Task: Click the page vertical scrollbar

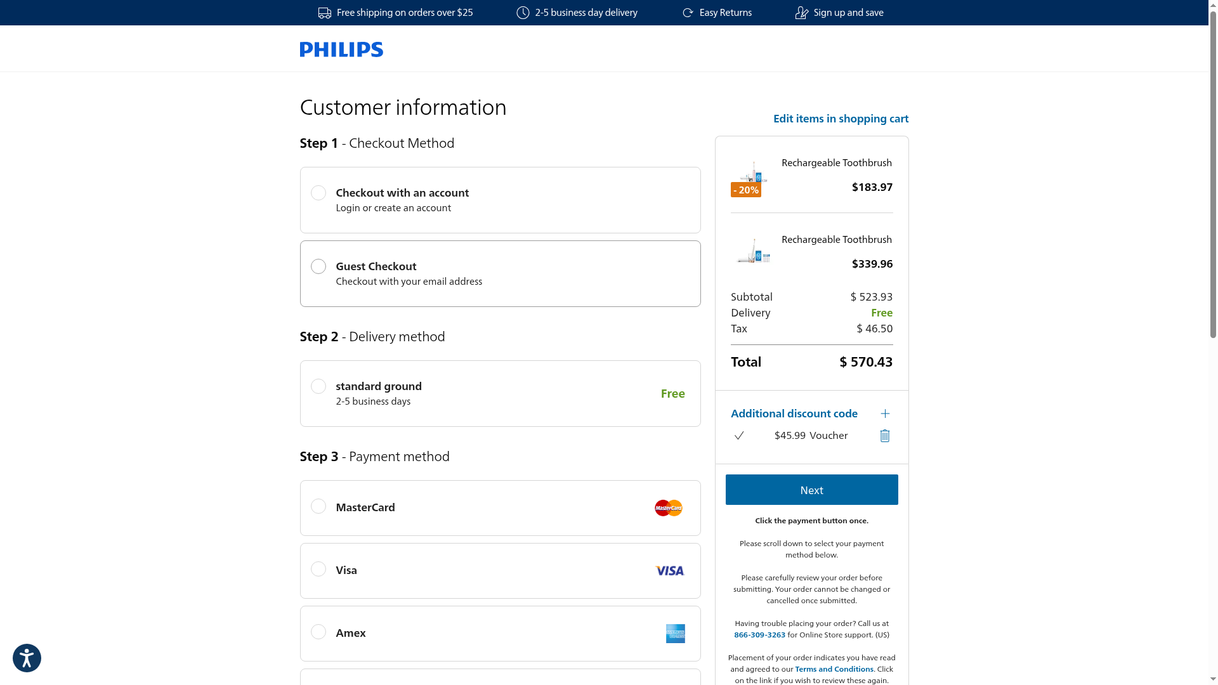Action: click(x=1213, y=190)
